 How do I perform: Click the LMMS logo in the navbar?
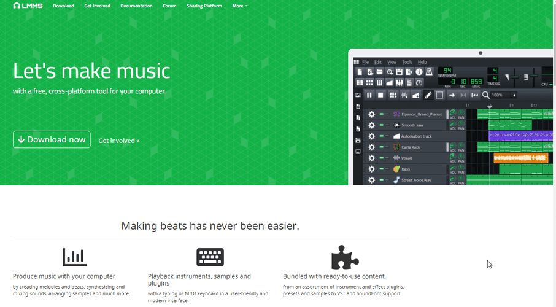(28, 6)
